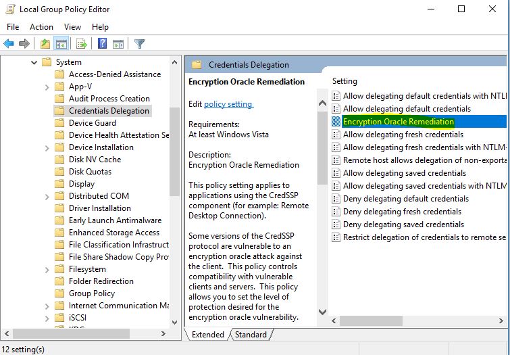Click the Setting column header
510x355 pixels.
coord(345,81)
